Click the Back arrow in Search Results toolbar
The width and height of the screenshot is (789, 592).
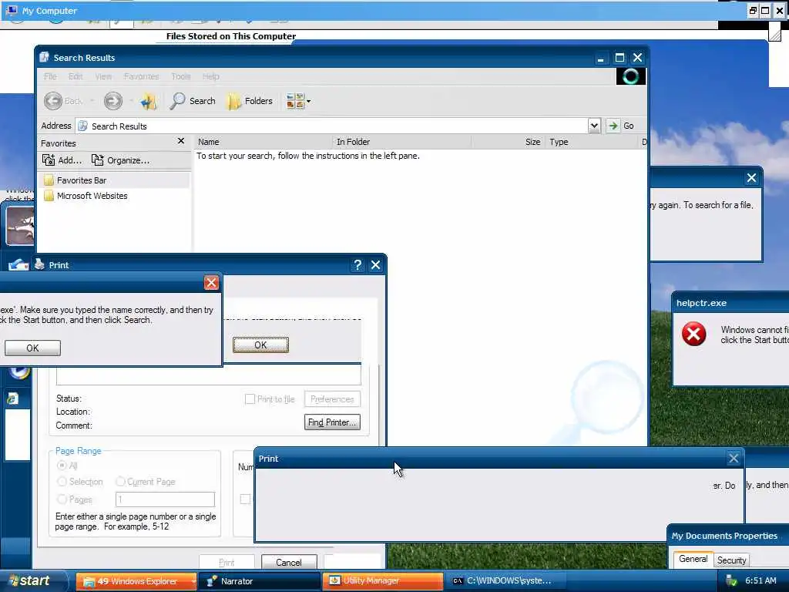tap(53, 101)
